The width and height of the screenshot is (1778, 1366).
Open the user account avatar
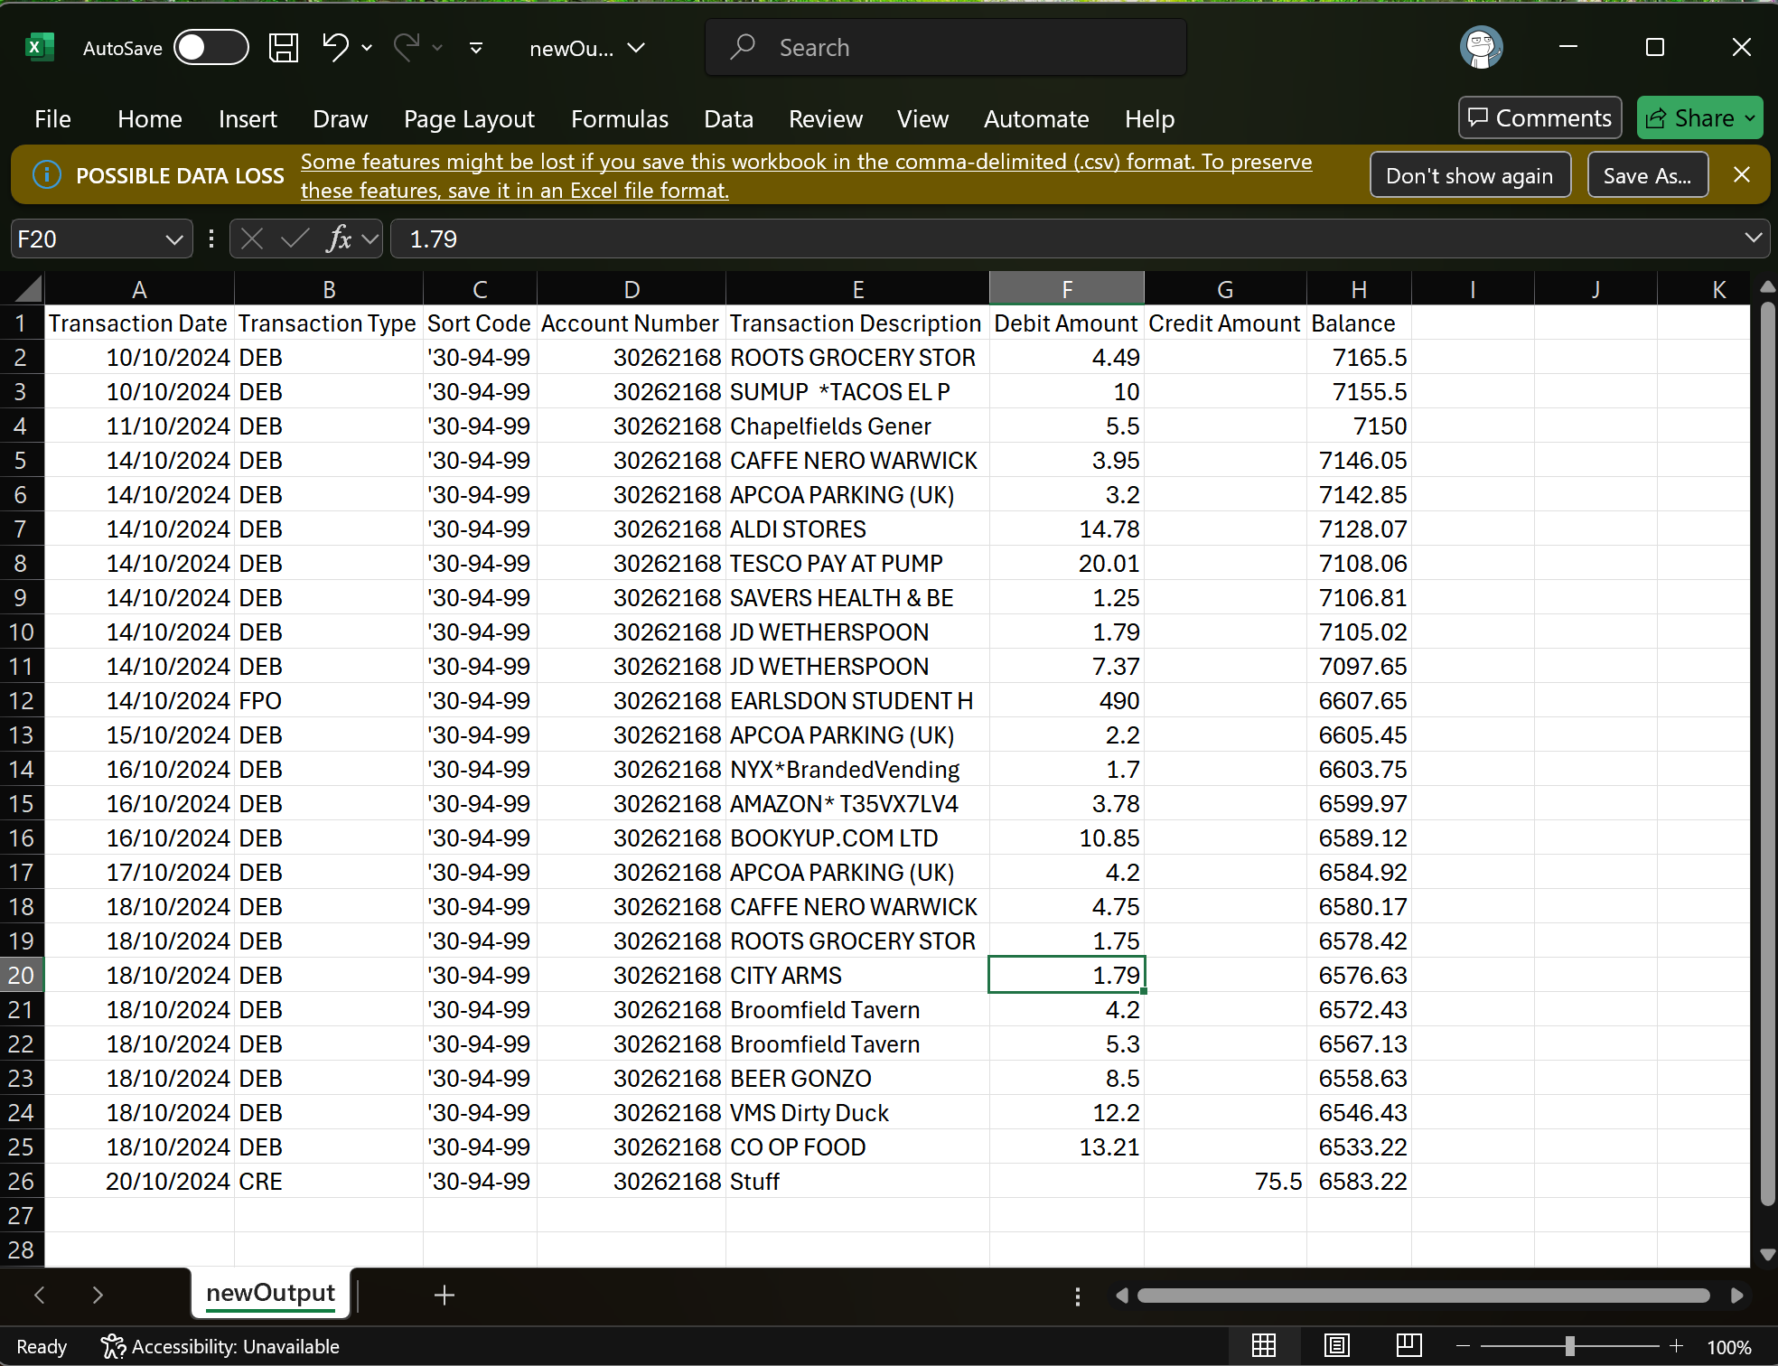(1482, 48)
